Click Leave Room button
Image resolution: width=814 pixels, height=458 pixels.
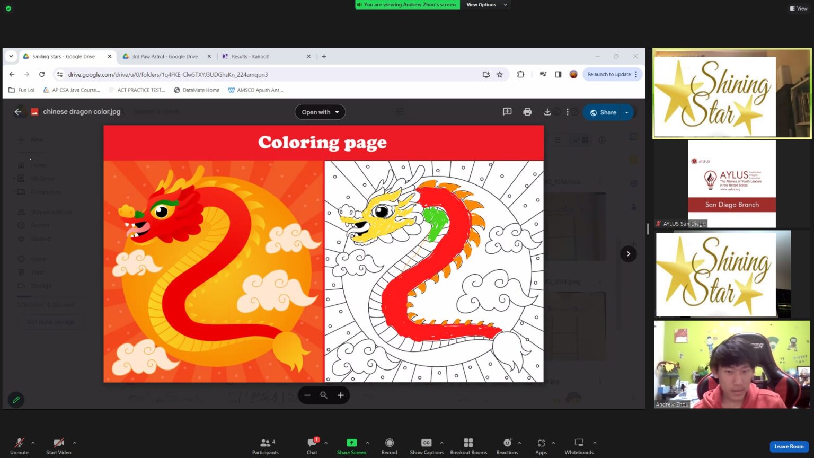pos(789,446)
